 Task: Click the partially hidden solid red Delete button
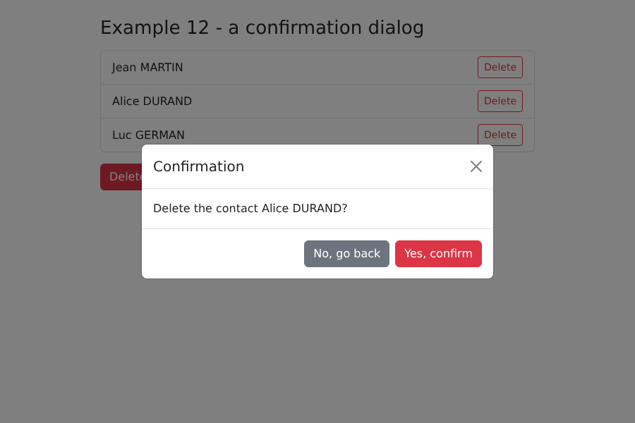tap(121, 177)
